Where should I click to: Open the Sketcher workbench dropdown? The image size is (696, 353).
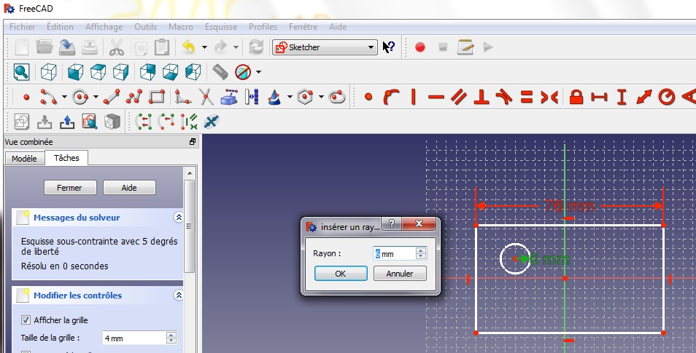tap(324, 47)
